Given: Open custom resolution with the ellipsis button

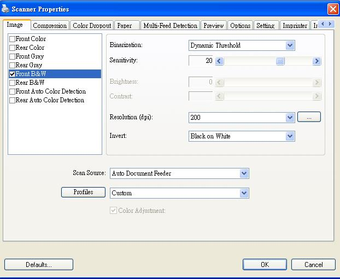Looking at the screenshot, I should click(x=309, y=117).
